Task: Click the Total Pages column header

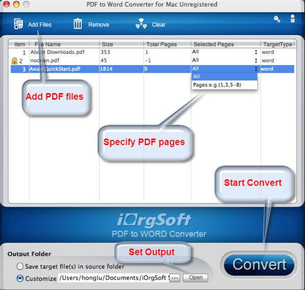Action: 167,44
